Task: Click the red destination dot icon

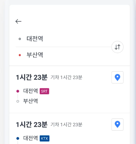Action: pos(20,55)
